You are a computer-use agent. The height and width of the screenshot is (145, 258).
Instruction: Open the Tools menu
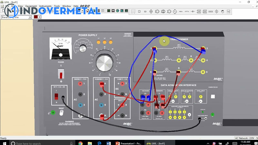pos(57,6)
